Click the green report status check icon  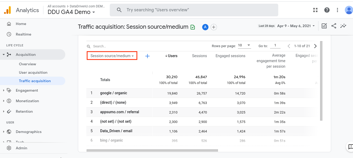click(x=193, y=27)
